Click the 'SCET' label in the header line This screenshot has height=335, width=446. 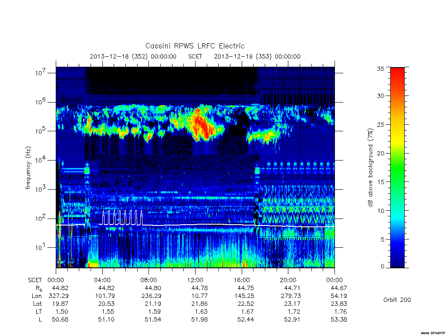(195, 56)
